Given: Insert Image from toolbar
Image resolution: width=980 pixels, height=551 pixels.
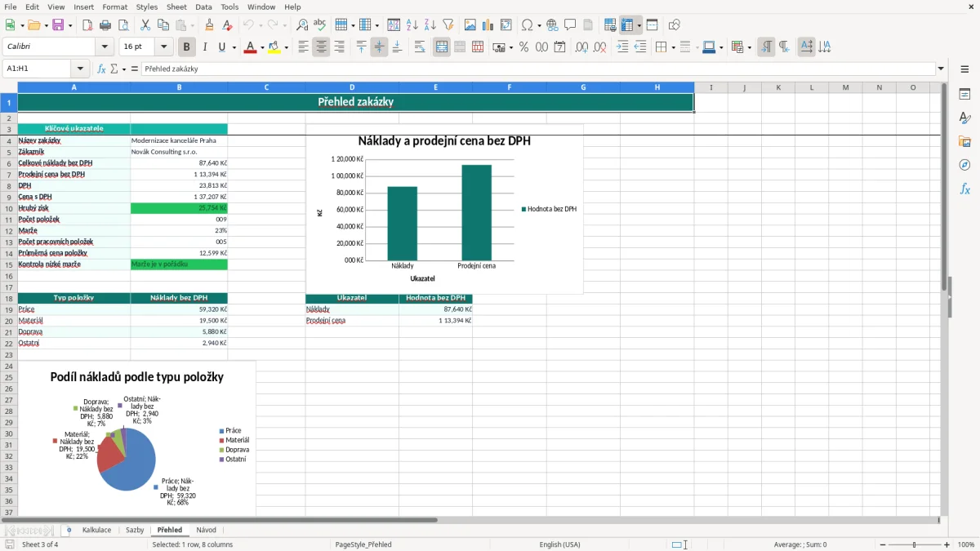Looking at the screenshot, I should point(470,25).
